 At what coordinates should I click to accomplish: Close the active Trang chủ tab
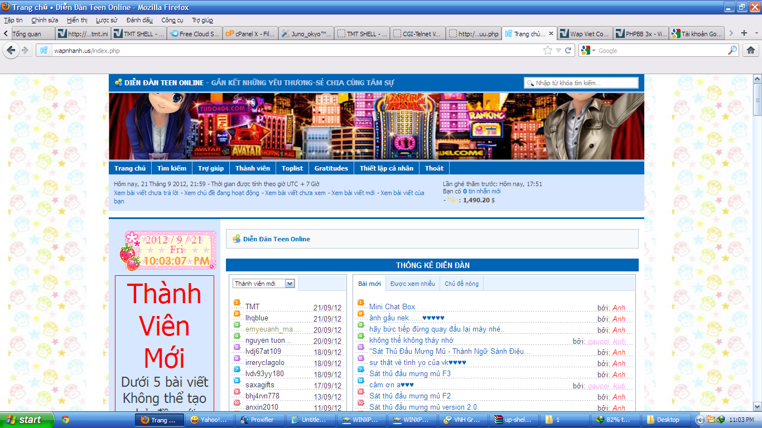[x=551, y=33]
